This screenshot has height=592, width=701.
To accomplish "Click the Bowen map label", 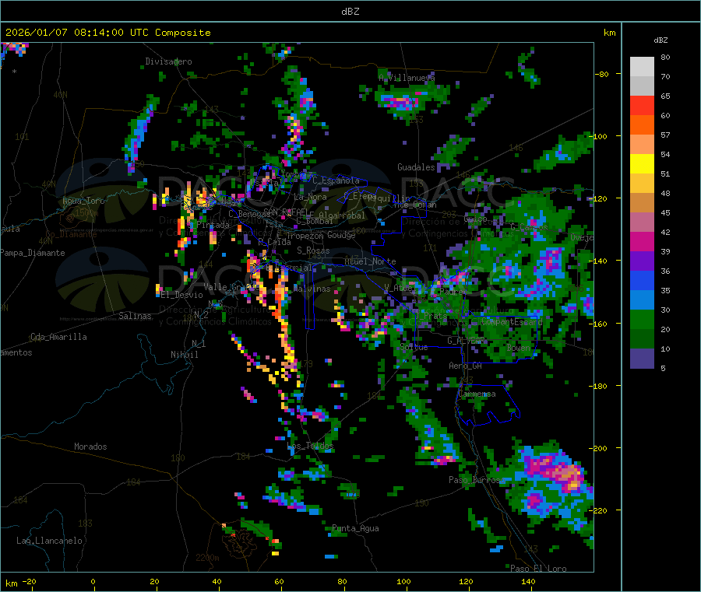I will point(519,347).
